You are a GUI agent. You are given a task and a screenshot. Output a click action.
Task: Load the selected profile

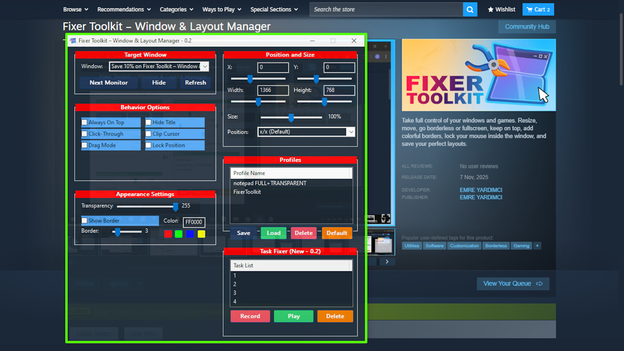[x=273, y=233]
